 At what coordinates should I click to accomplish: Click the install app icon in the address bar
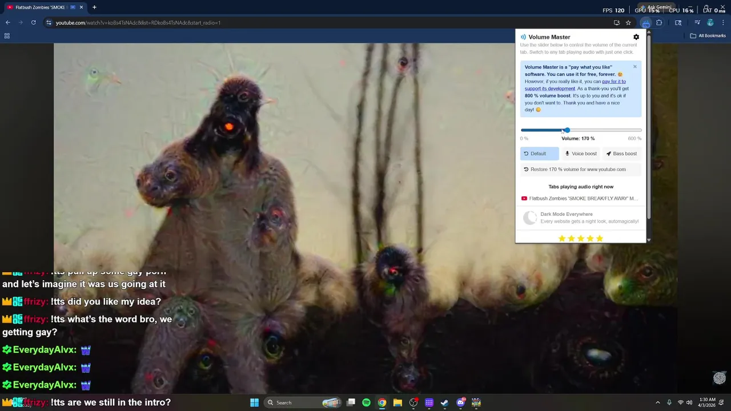coord(617,23)
